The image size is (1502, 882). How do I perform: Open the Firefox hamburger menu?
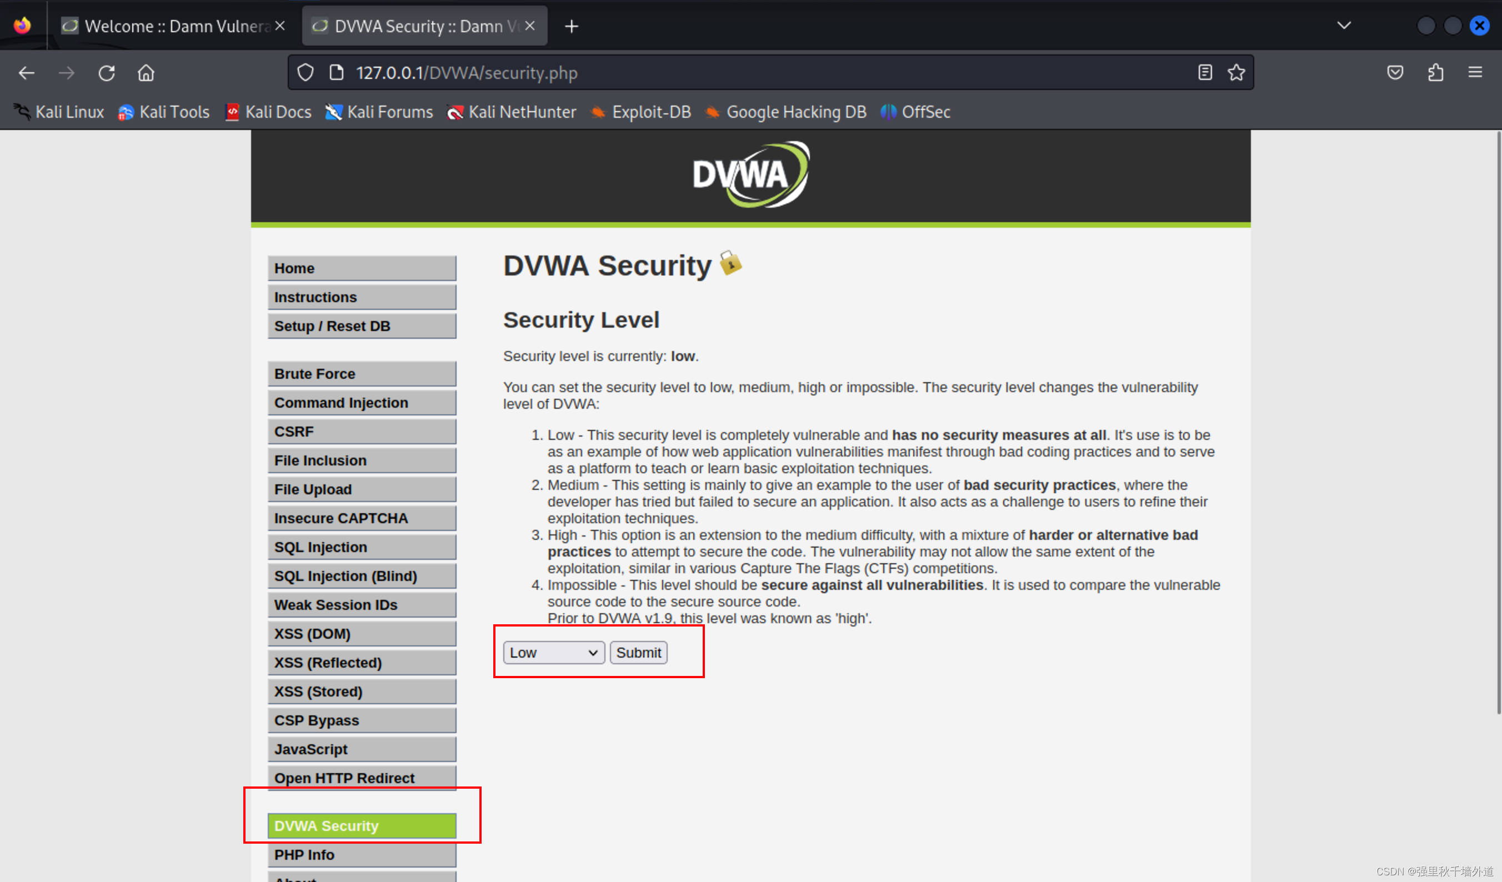click(1475, 73)
